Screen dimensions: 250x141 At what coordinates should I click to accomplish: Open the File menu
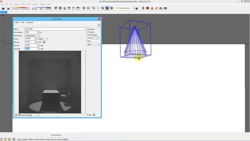(x=2, y=4)
